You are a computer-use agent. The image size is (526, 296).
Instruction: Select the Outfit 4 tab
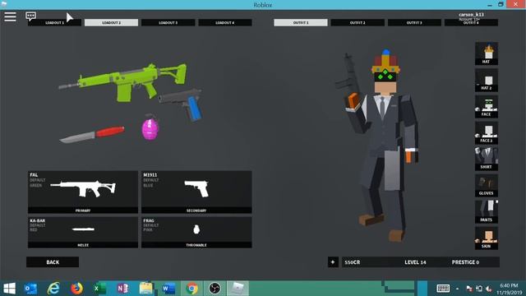pos(471,22)
